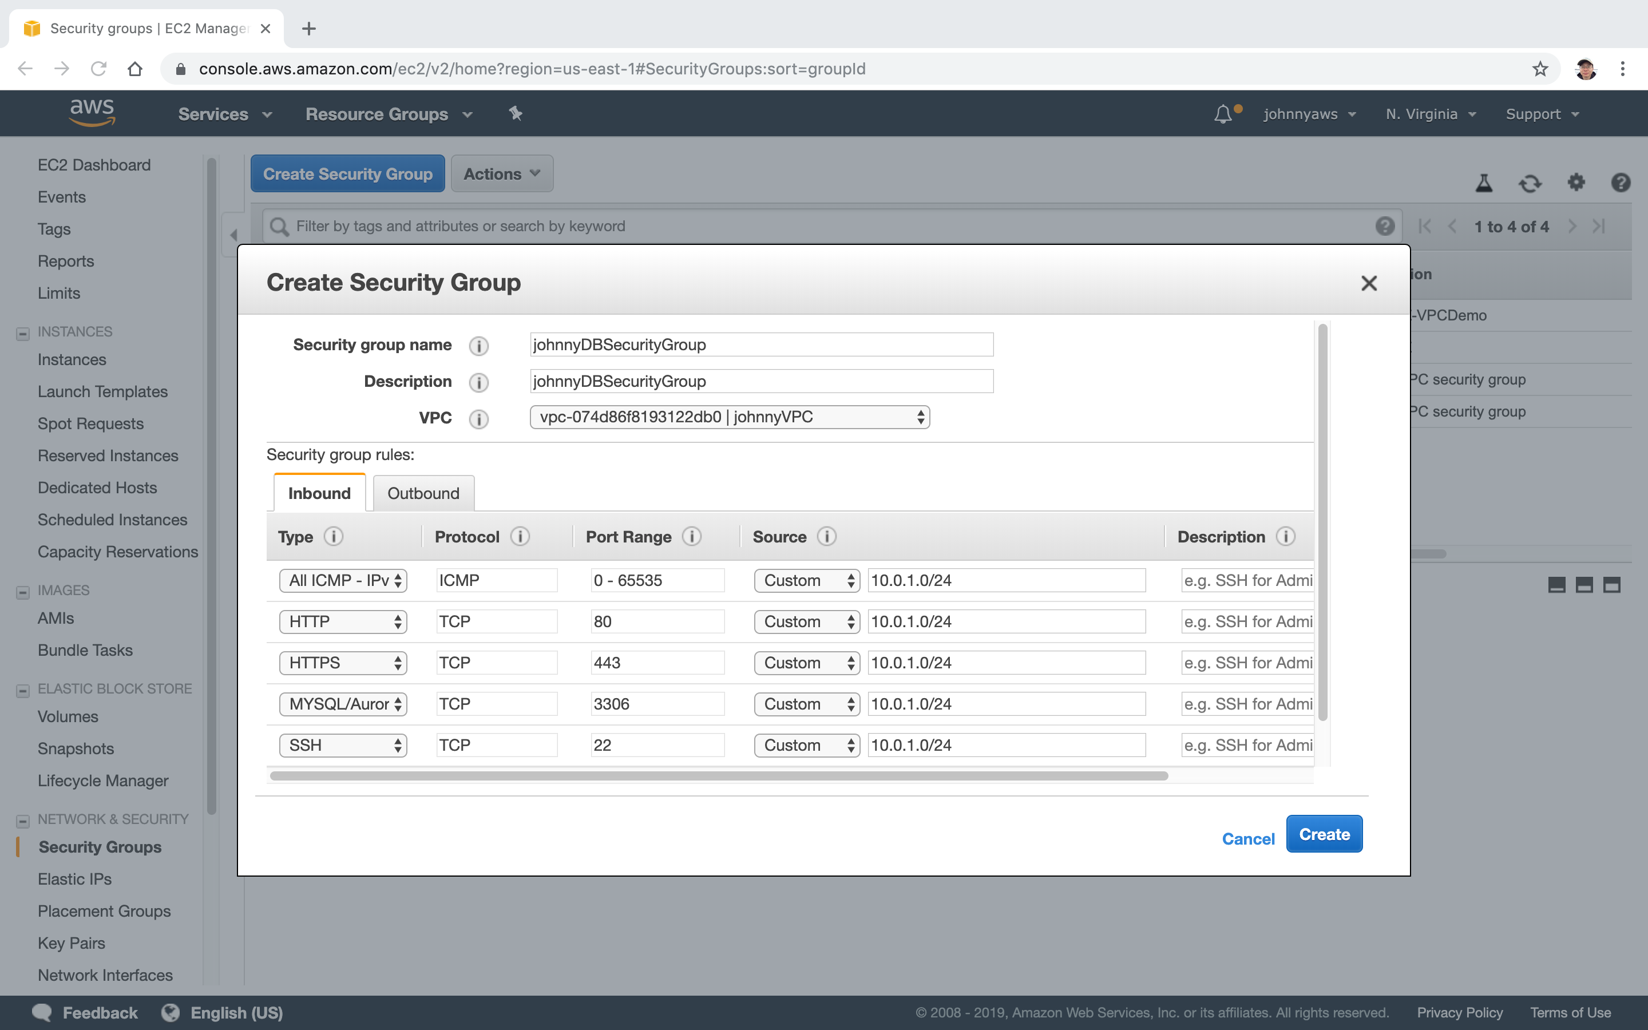Click the info icon next to Protocol column
Screen dimensions: 1648x1030
click(520, 537)
